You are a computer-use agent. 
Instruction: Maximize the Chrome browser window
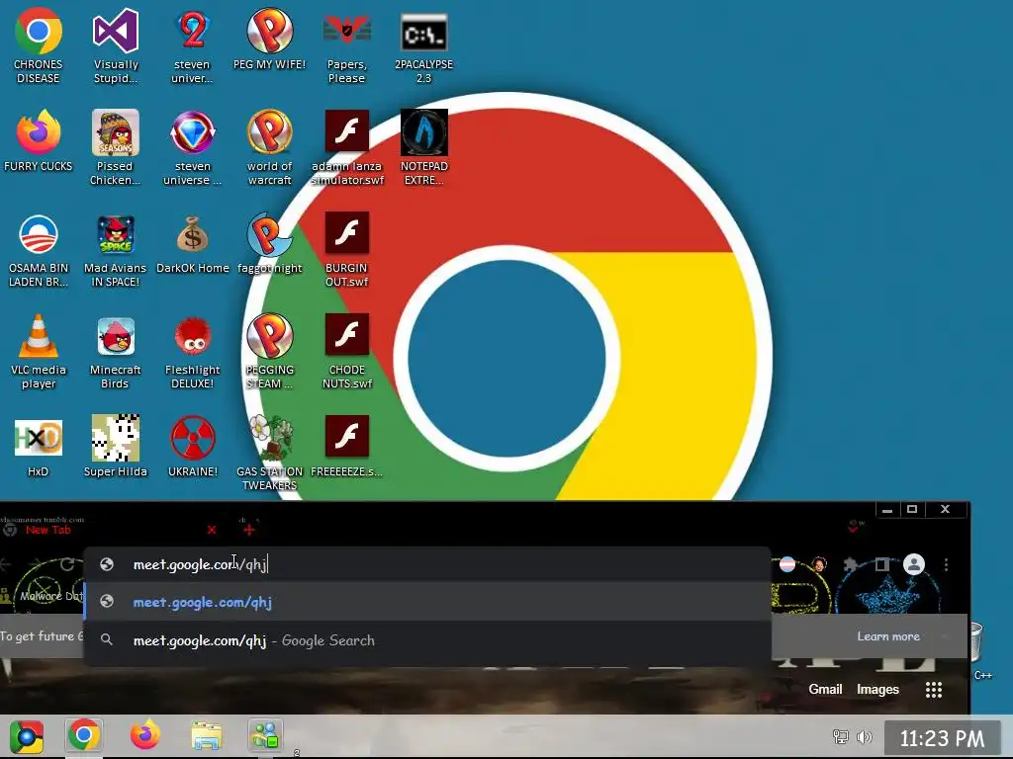(912, 509)
